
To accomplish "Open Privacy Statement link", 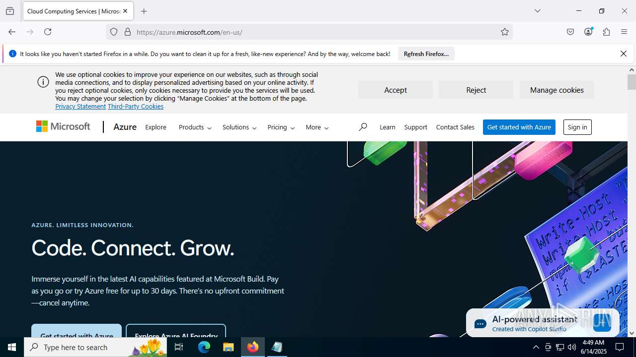I will (80, 106).
